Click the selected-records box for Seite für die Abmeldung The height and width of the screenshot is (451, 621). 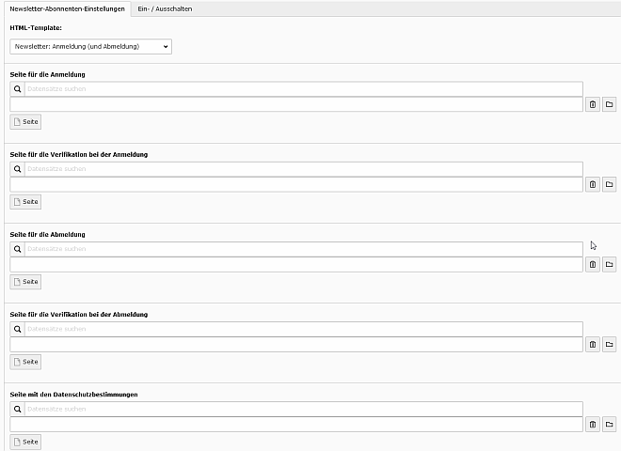(x=295, y=265)
